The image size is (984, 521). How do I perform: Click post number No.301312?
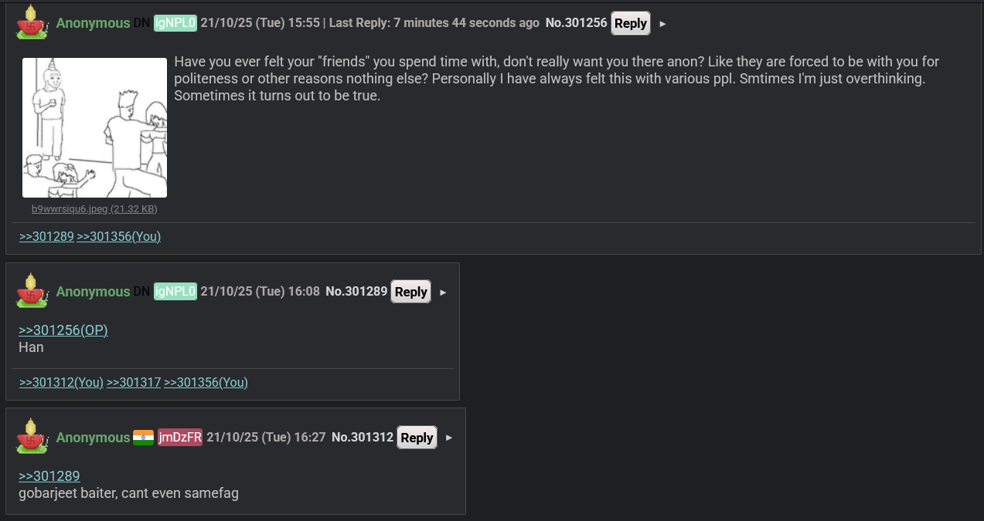tap(363, 438)
